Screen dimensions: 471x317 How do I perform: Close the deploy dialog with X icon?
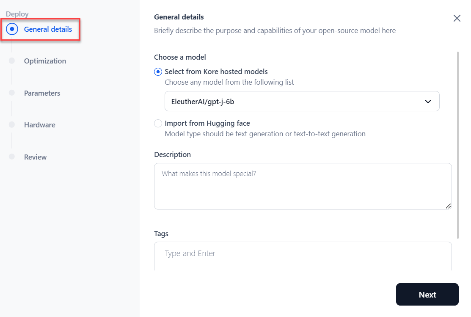coord(457,18)
